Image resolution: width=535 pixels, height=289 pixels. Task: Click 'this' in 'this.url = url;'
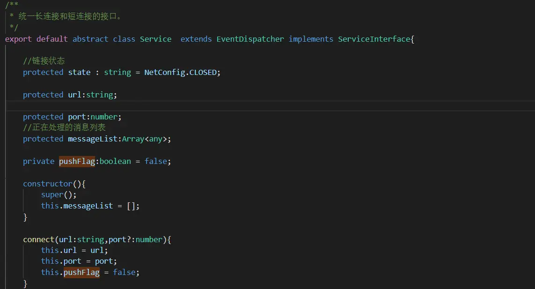[50, 251]
